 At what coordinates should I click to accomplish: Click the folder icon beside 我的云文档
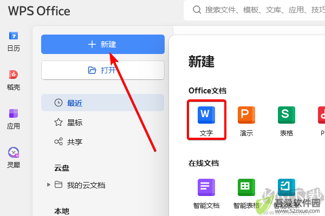click(x=58, y=185)
